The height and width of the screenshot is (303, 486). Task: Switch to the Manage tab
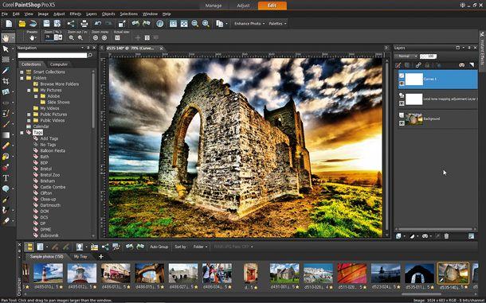pyautogui.click(x=214, y=6)
